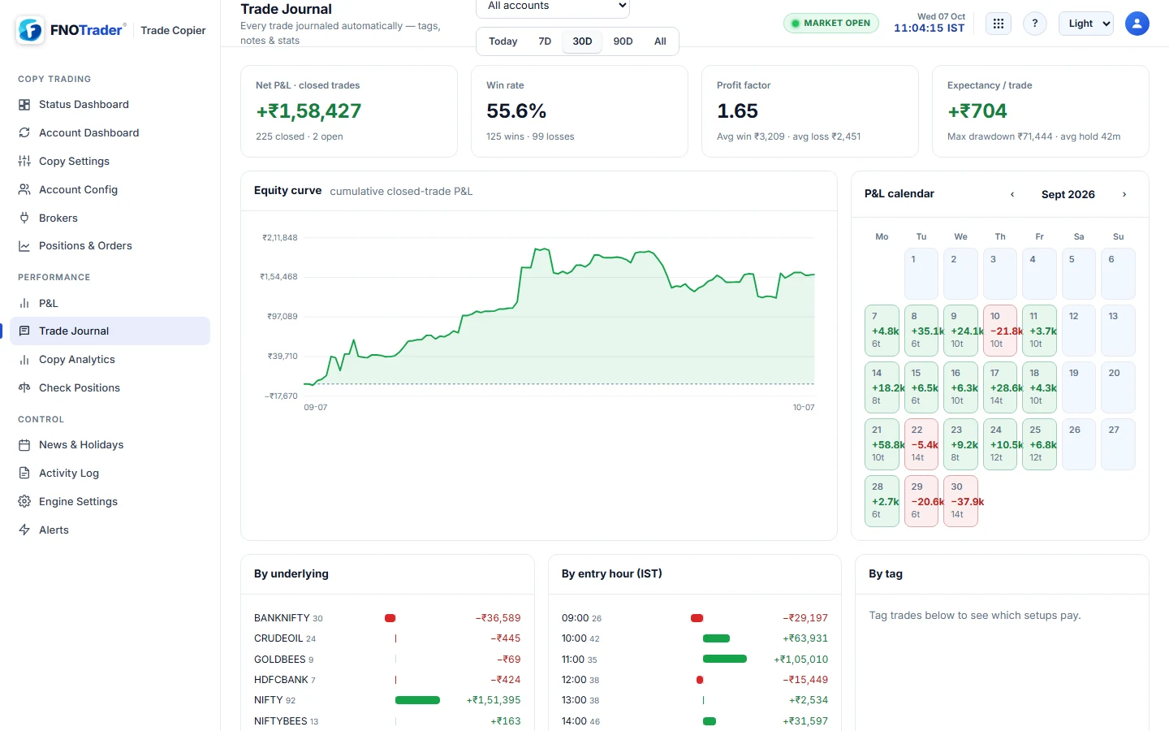1169x731 pixels.
Task: Select the 7D range tab
Action: [545, 41]
